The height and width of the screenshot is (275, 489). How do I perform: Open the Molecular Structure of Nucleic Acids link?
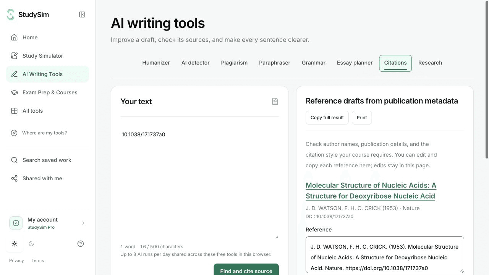pos(371,191)
